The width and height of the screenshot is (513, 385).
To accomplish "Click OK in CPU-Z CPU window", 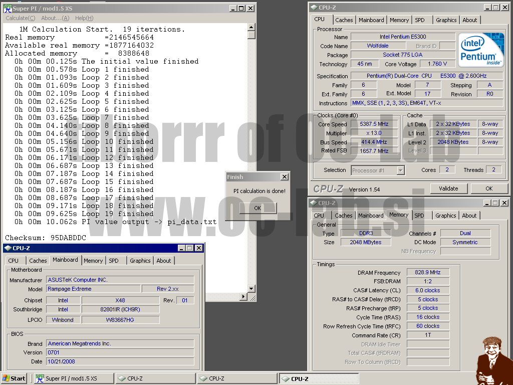I will (x=489, y=188).
